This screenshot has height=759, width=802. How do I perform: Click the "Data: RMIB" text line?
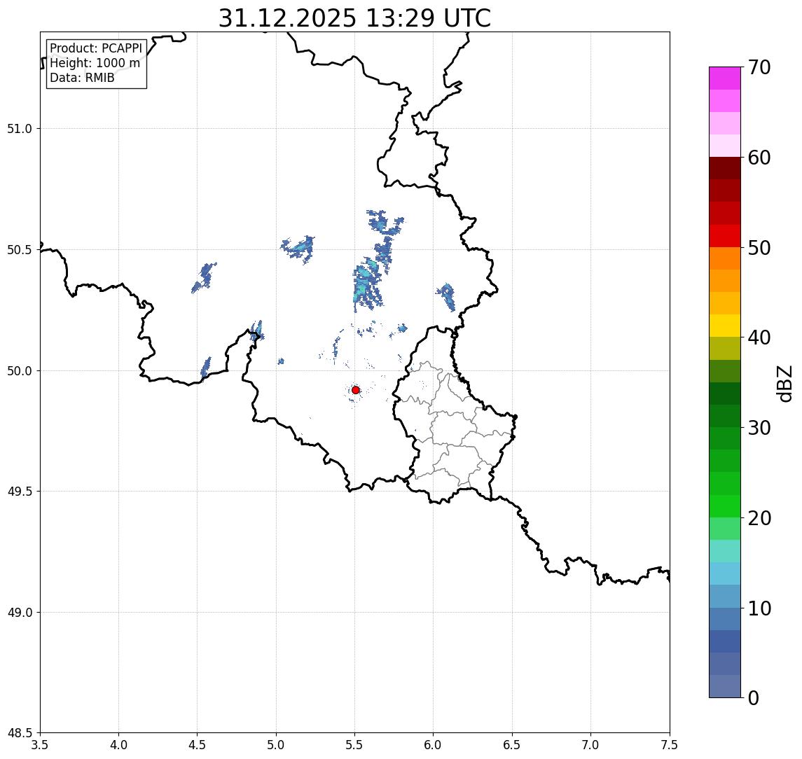click(82, 78)
